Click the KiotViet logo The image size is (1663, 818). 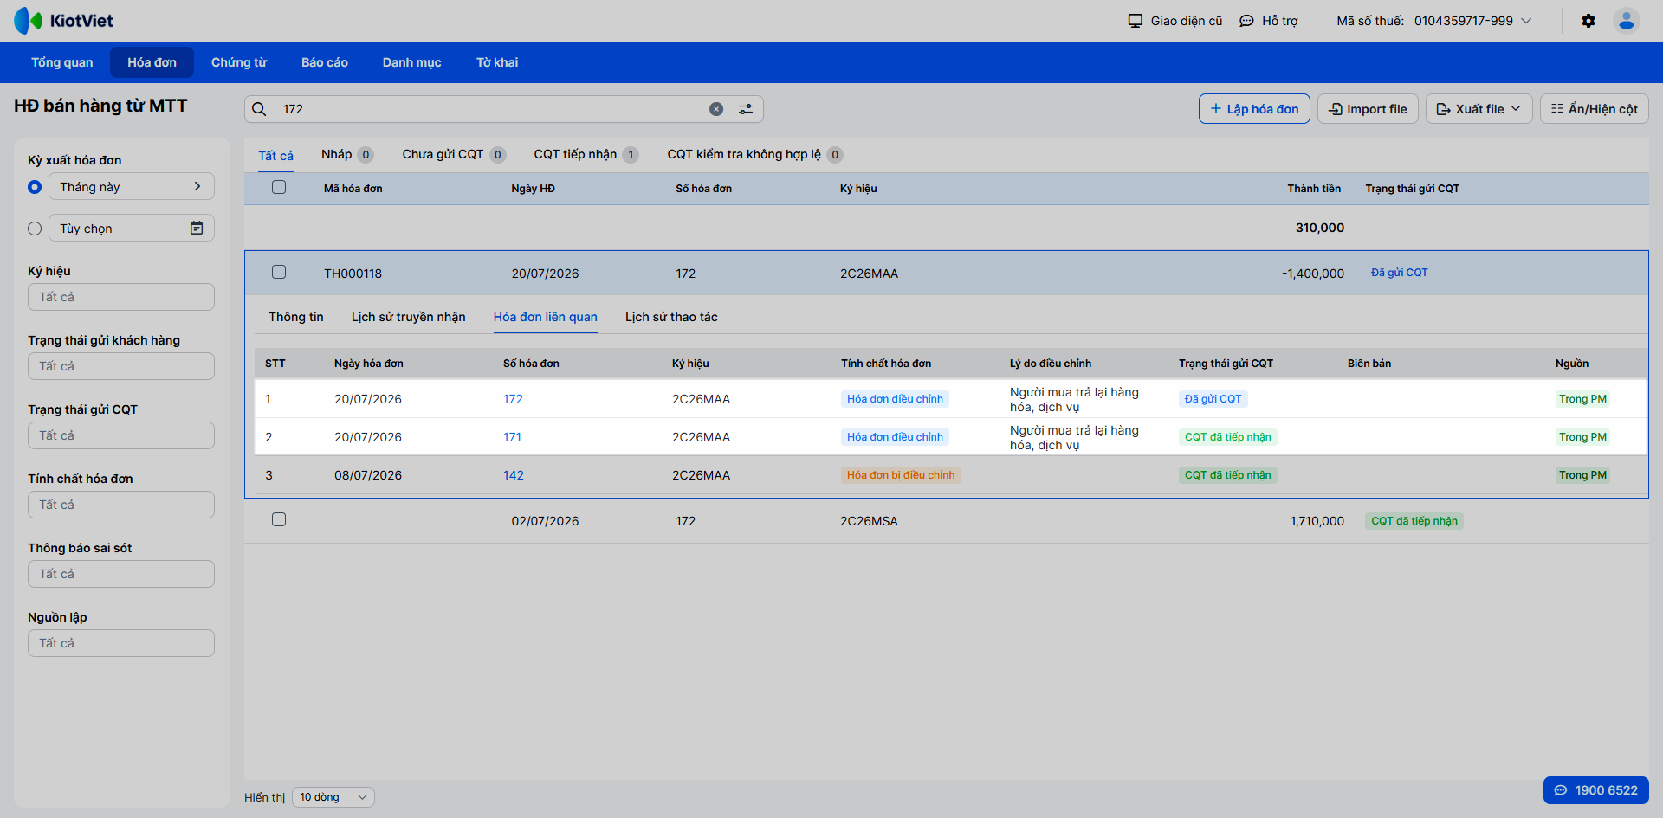(63, 21)
